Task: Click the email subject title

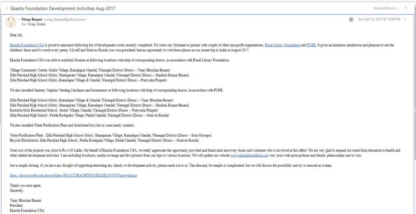Action: [x=63, y=8]
